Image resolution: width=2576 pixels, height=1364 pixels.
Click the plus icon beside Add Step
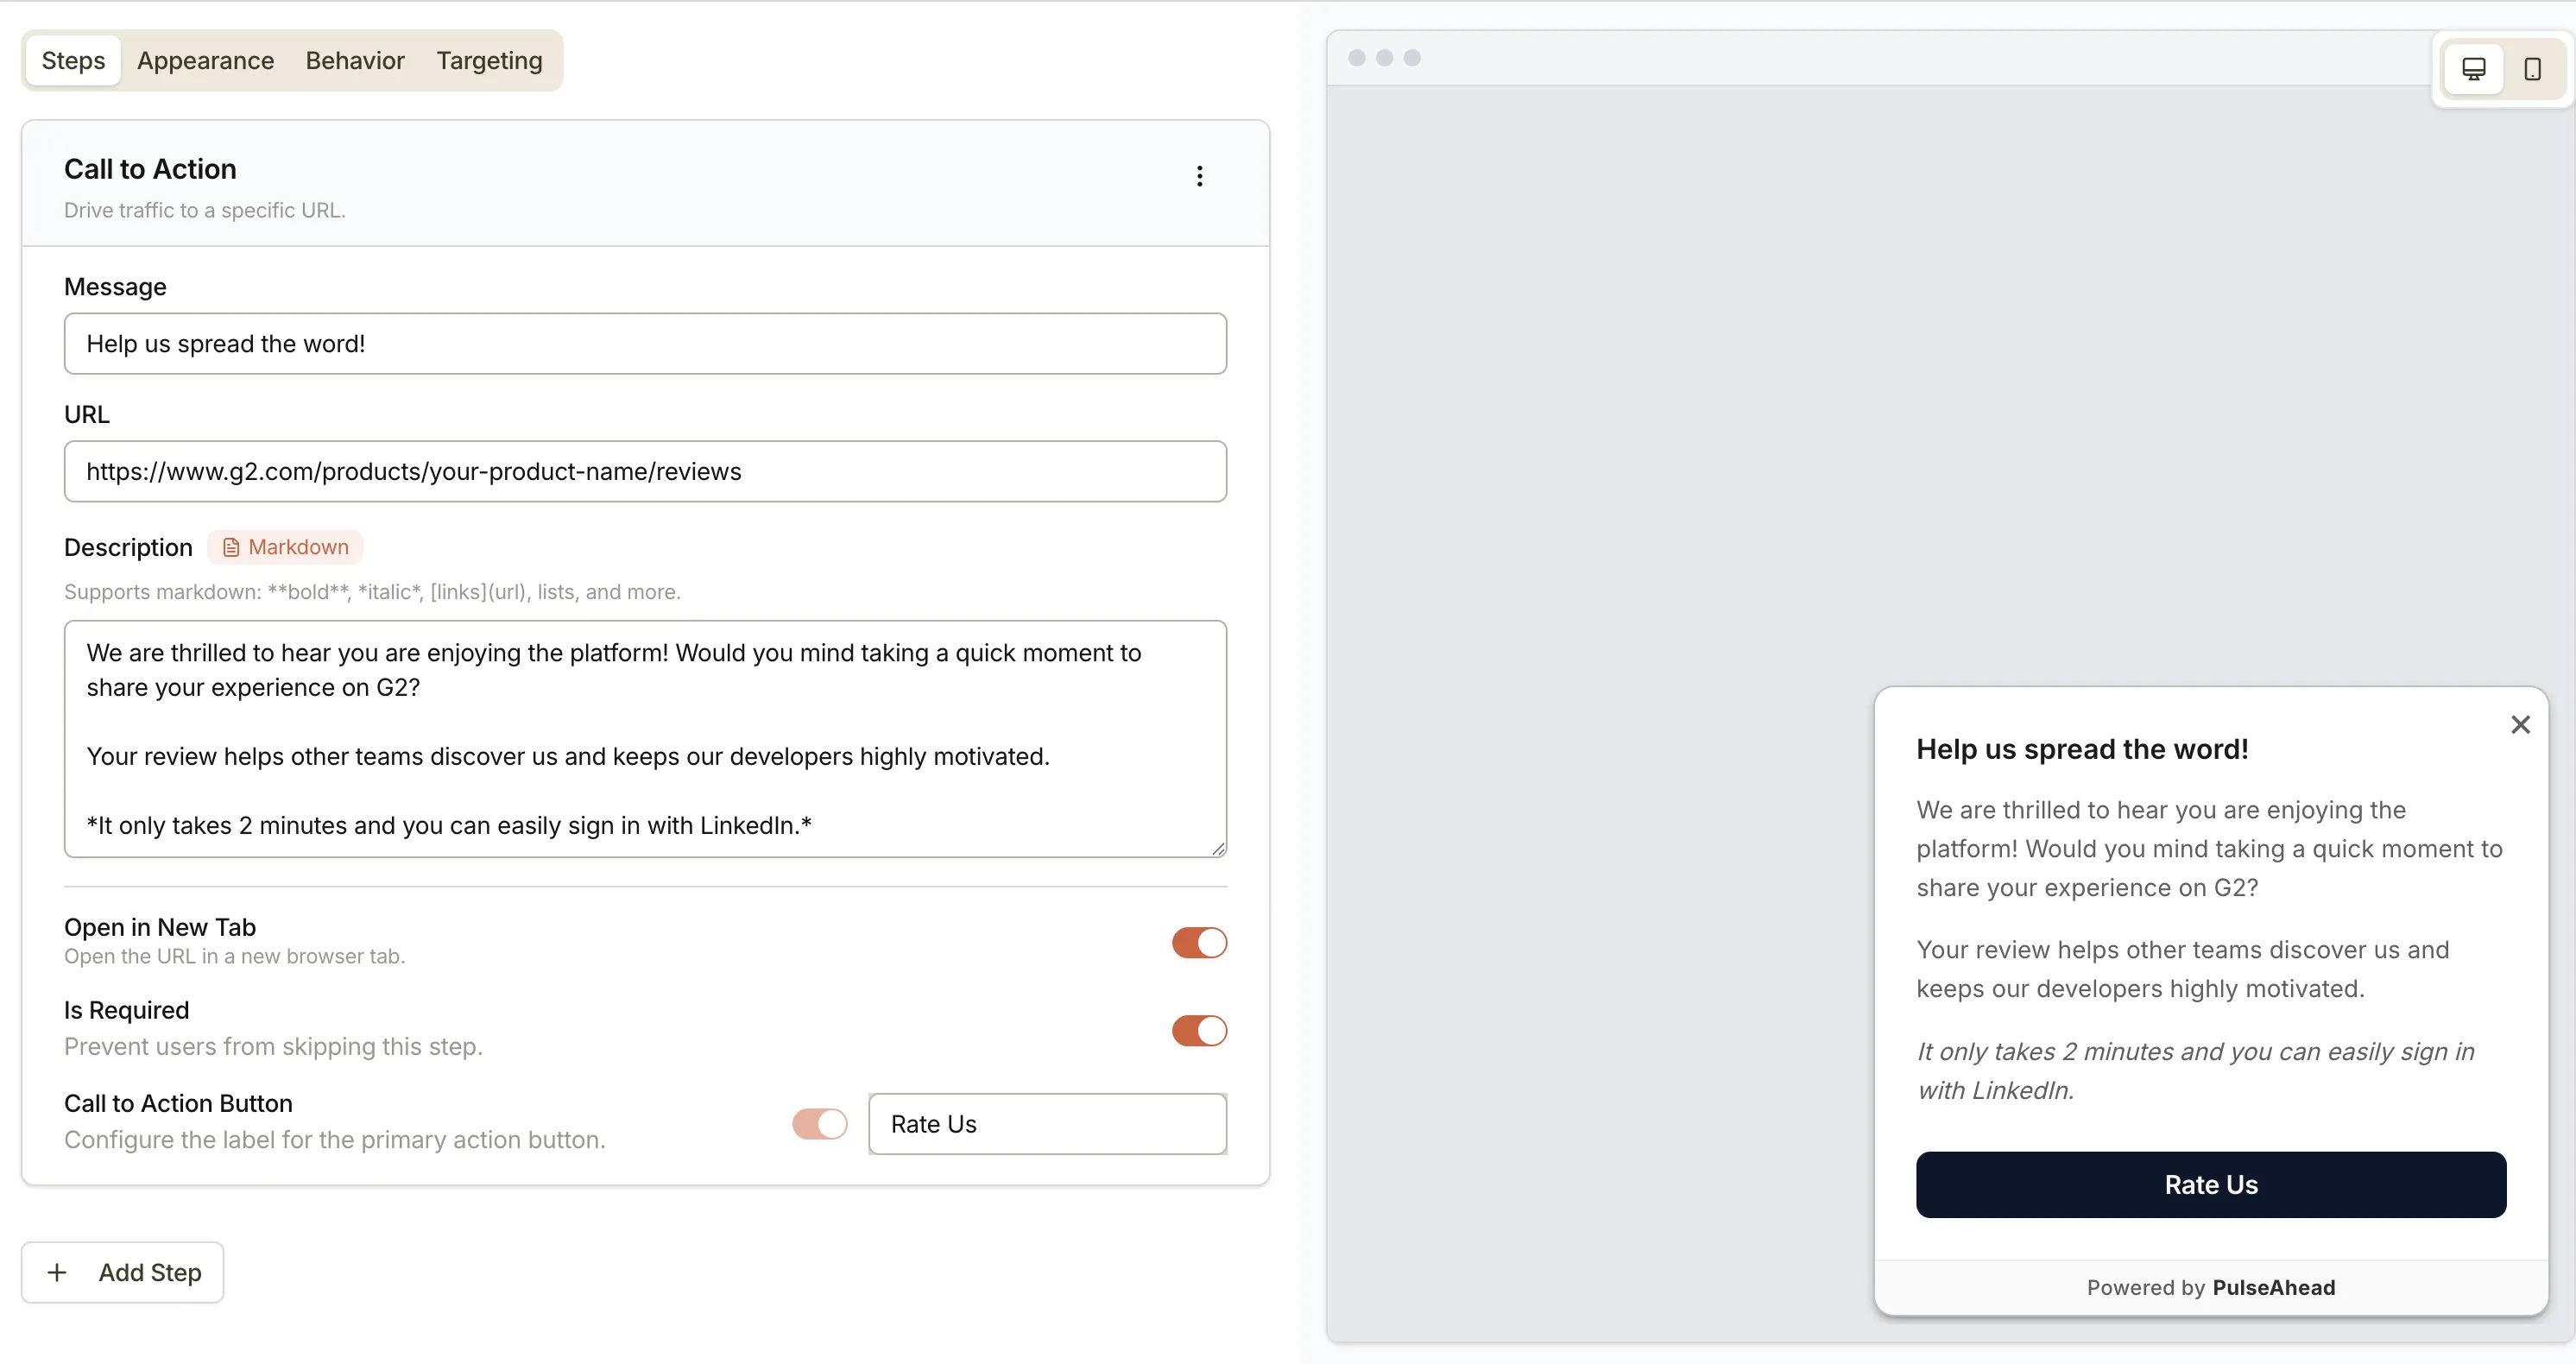57,1272
